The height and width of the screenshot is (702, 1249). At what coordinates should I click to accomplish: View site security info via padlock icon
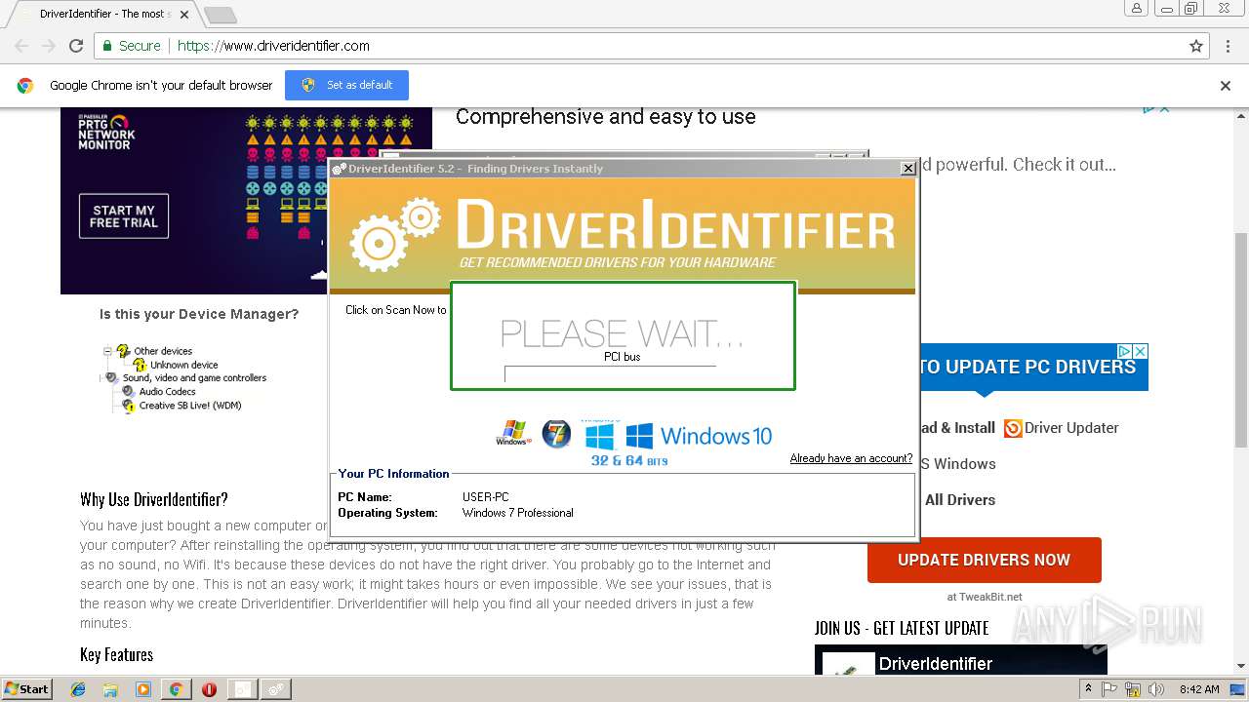pyautogui.click(x=107, y=46)
